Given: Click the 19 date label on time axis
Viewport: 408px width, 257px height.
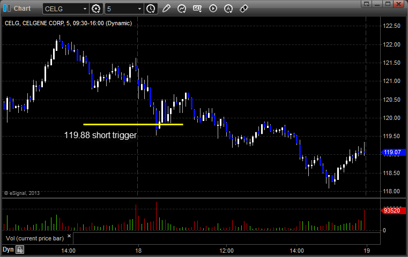Looking at the screenshot, I should point(367,251).
